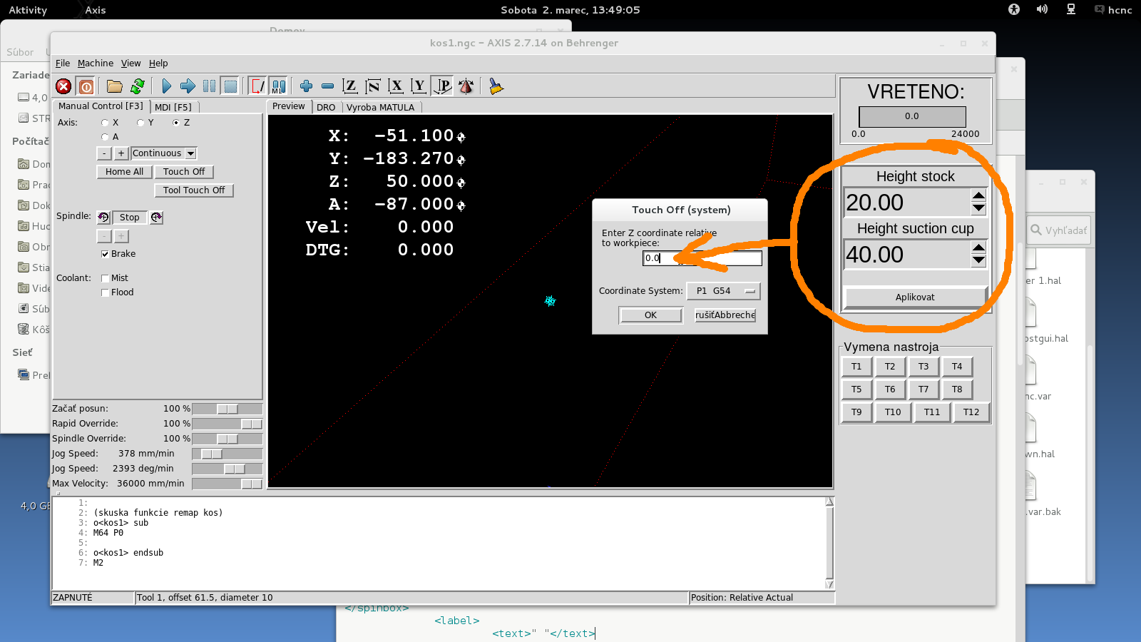
Task: Stop program execution square icon
Action: coord(230,86)
